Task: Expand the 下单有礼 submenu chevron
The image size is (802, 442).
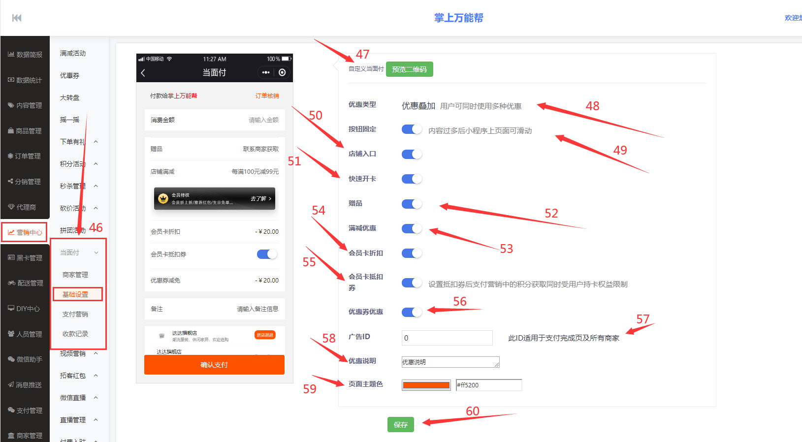Action: [x=96, y=142]
